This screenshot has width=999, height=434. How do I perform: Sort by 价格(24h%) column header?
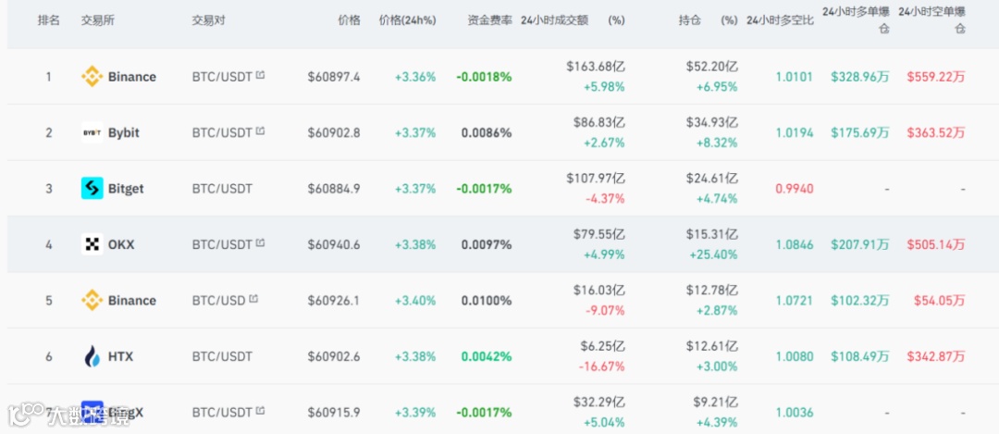[x=407, y=20]
